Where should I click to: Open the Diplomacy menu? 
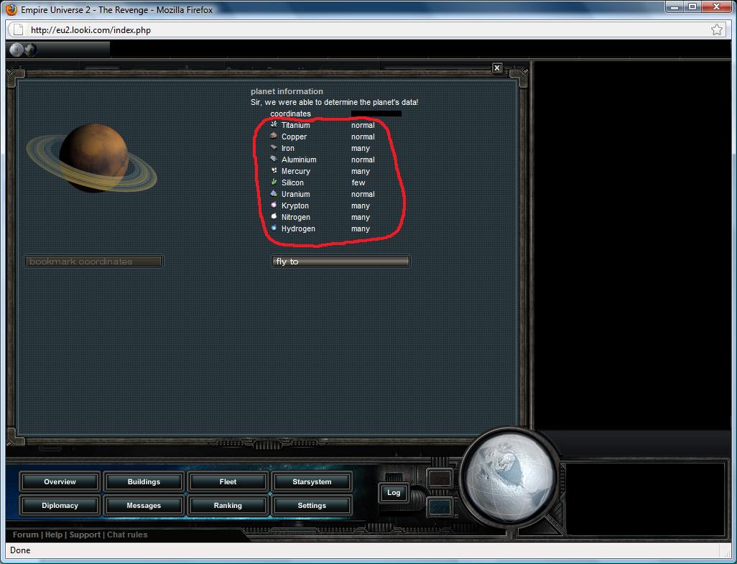pyautogui.click(x=60, y=506)
